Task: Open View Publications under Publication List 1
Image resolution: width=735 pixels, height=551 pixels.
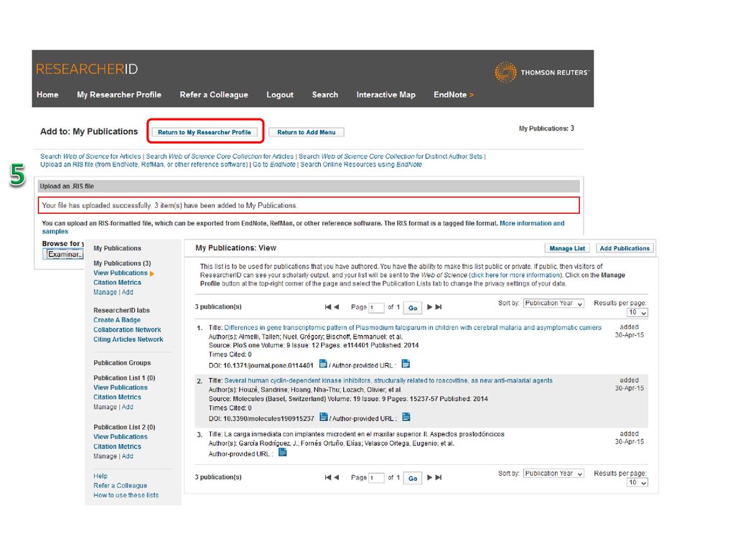Action: [121, 387]
